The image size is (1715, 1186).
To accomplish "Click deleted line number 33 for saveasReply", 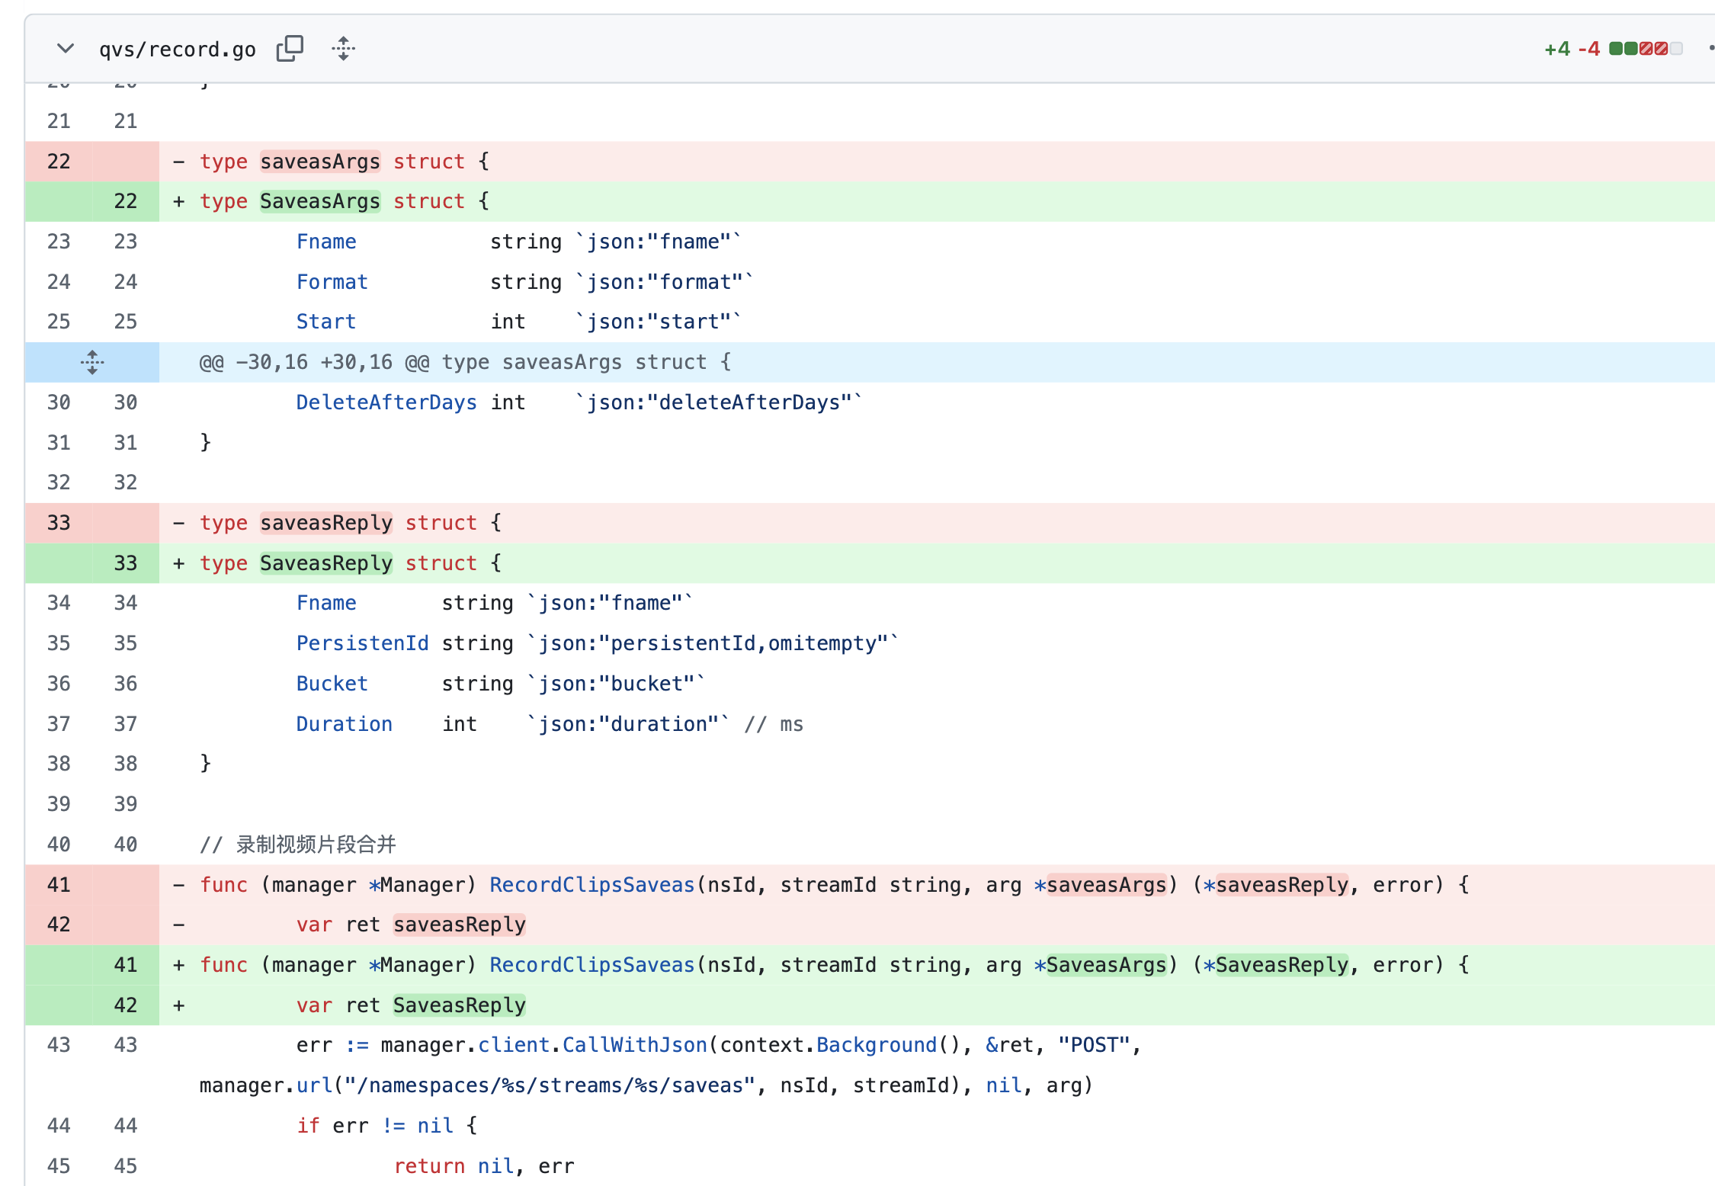I will [x=59, y=523].
